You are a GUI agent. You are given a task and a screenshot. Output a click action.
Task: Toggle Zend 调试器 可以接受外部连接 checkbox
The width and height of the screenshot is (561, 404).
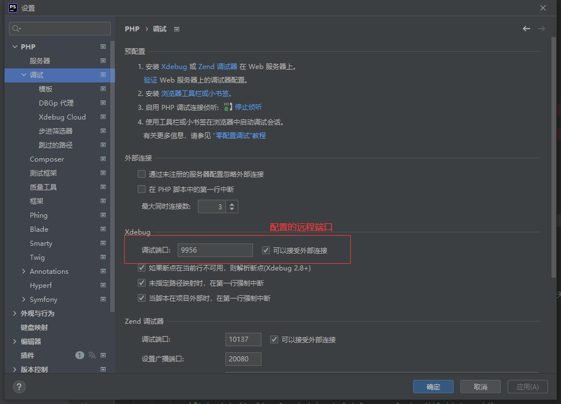pos(274,339)
